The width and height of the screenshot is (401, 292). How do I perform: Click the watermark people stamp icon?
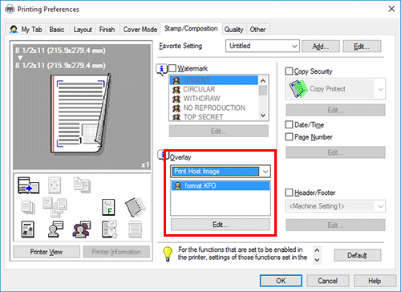(82, 229)
